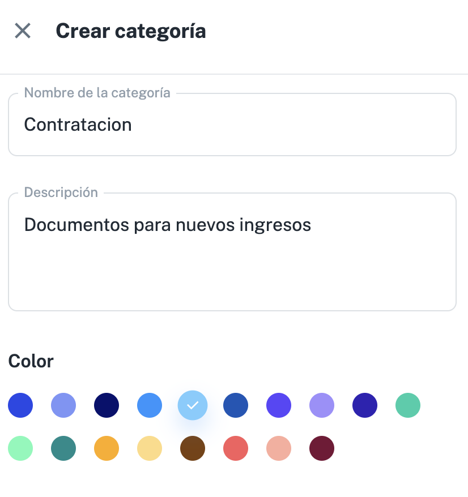
Task: Choose the dark navy color swatch
Action: 107,405
